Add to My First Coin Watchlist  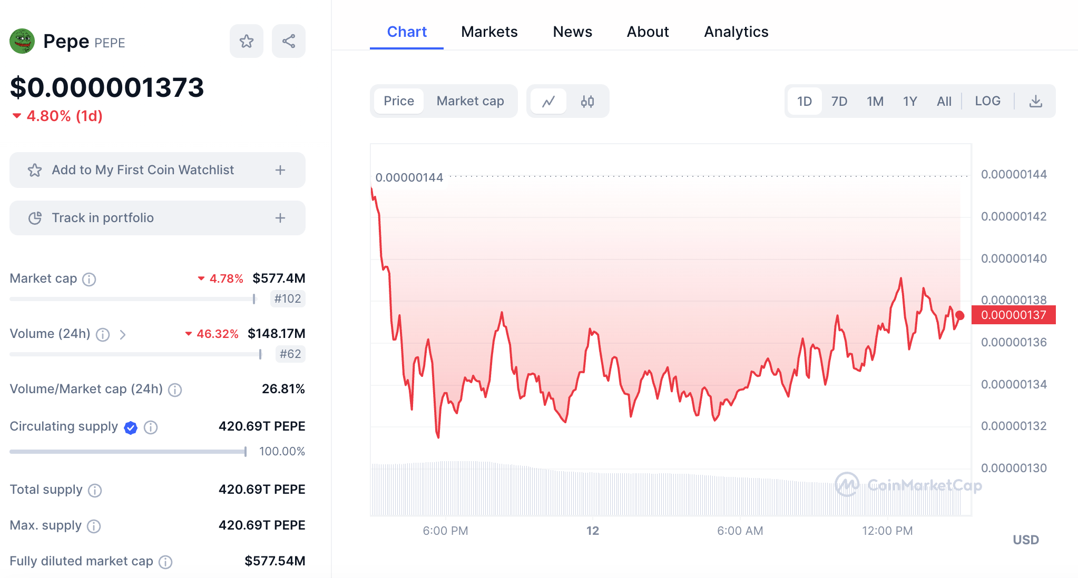click(x=158, y=170)
